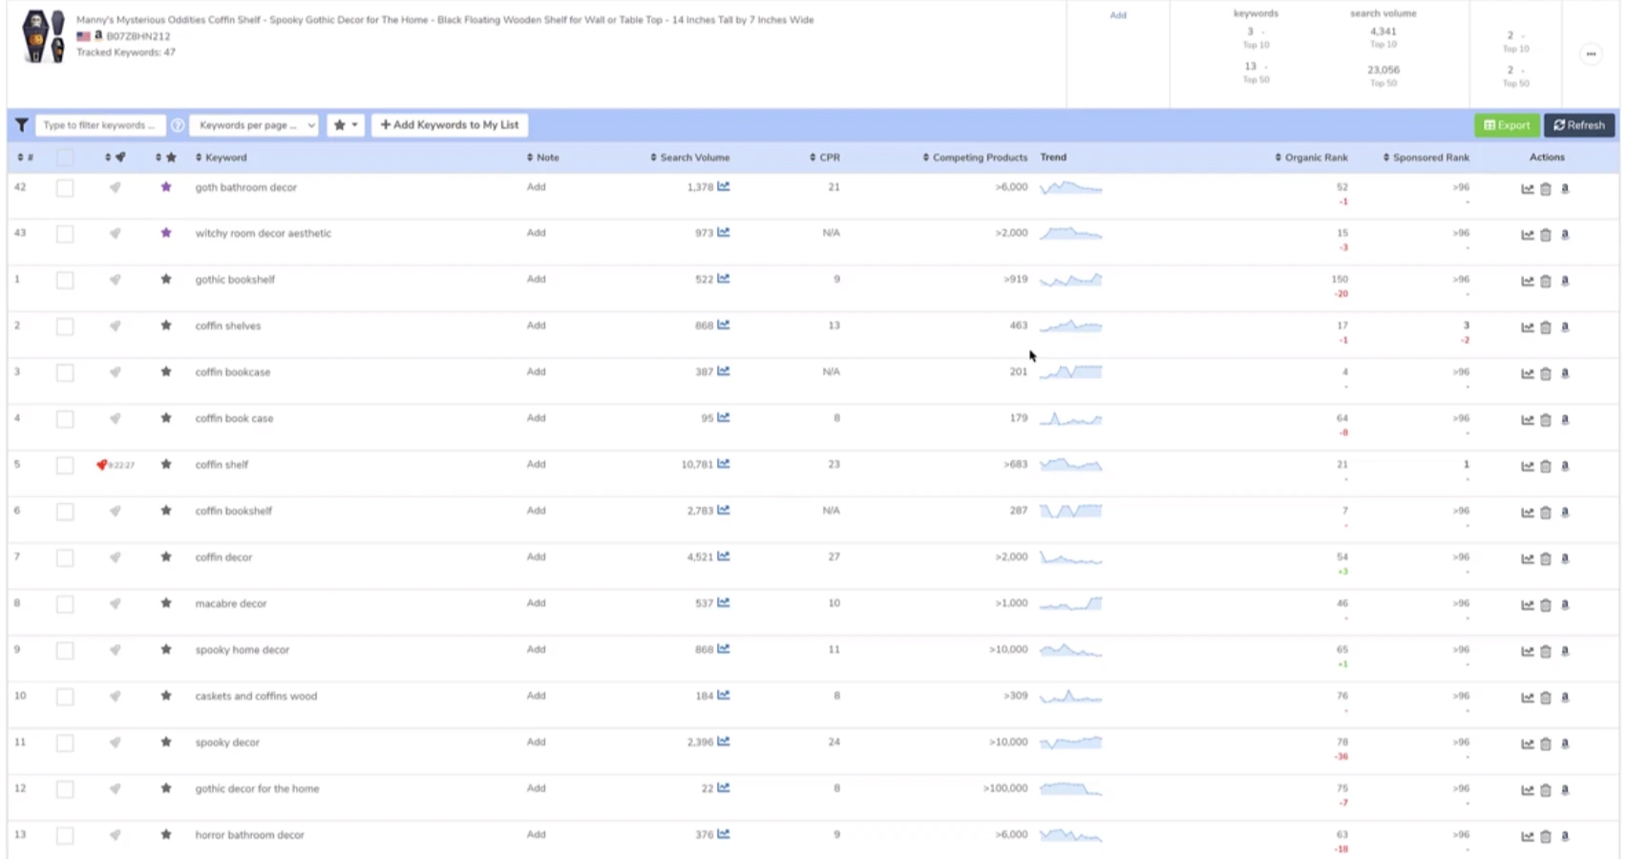Click Add Keywords to My List

(450, 125)
